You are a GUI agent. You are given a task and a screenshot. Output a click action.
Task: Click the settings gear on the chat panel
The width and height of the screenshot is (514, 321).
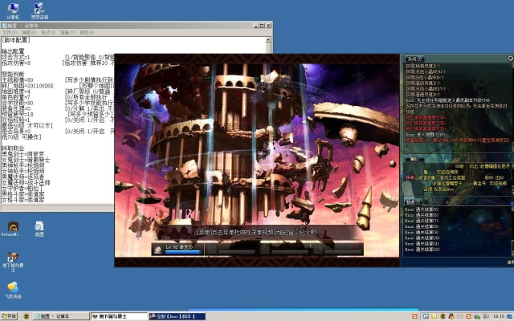[511, 59]
